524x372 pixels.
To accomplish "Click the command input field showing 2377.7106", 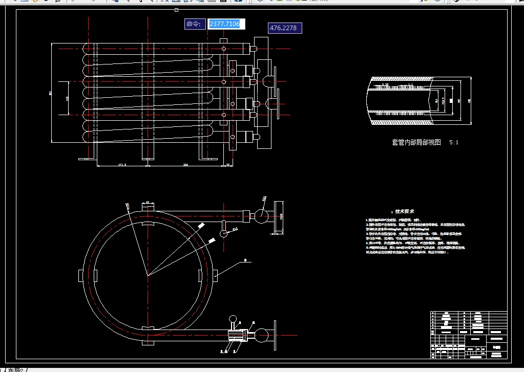I will coord(226,24).
